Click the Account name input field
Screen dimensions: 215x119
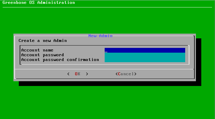tap(145, 50)
